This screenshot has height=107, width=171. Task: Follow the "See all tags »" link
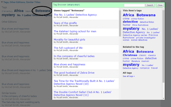pos(129,76)
